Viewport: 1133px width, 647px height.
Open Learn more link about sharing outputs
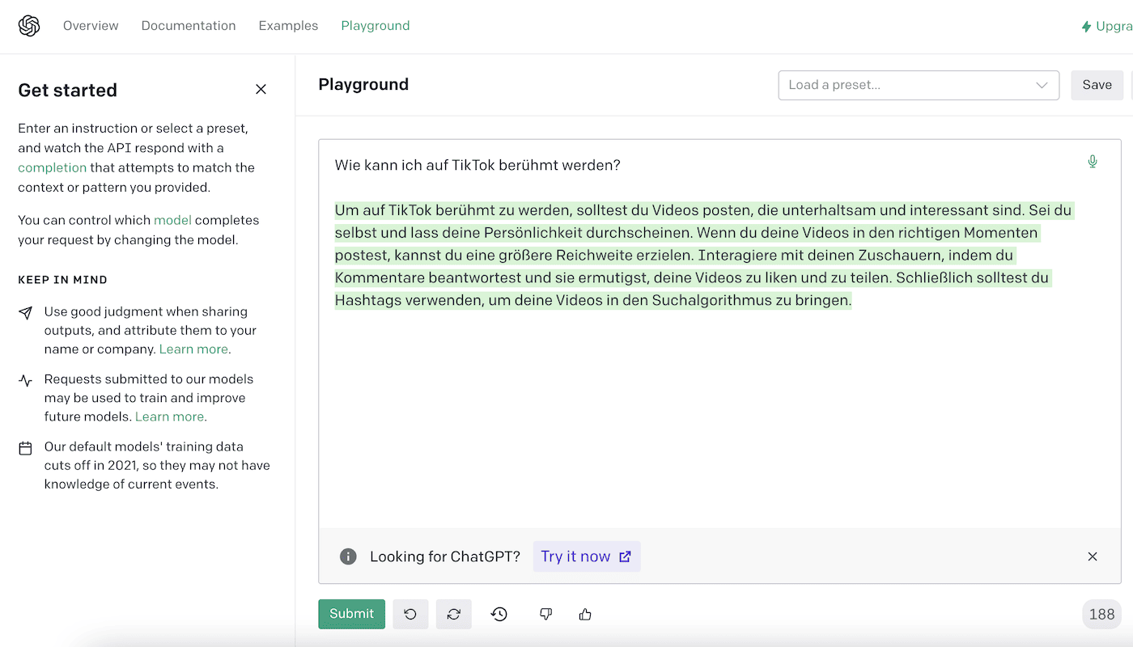pos(193,349)
